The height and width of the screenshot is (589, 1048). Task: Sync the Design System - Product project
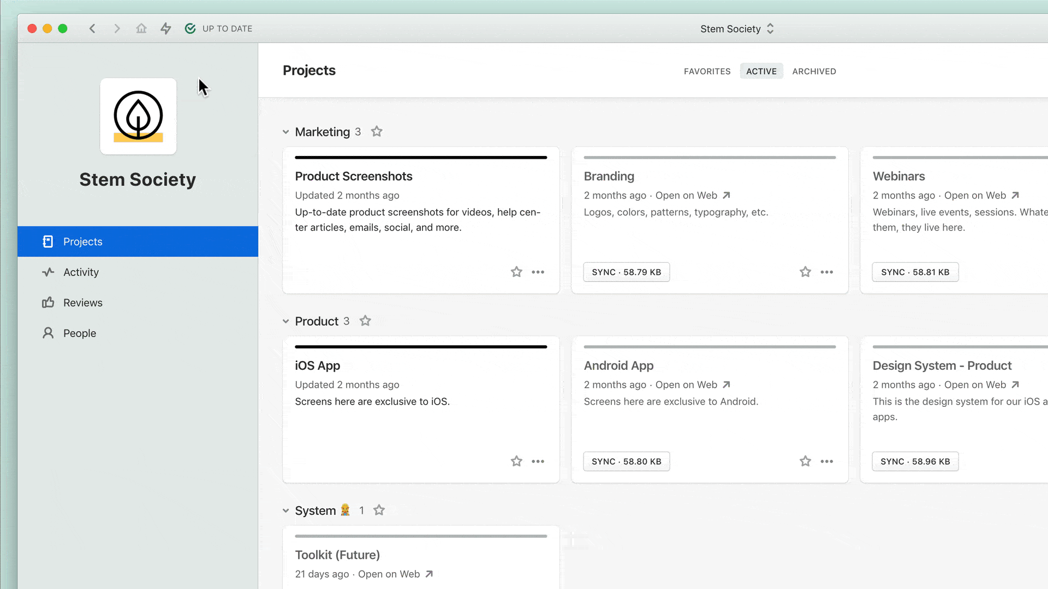pos(915,461)
